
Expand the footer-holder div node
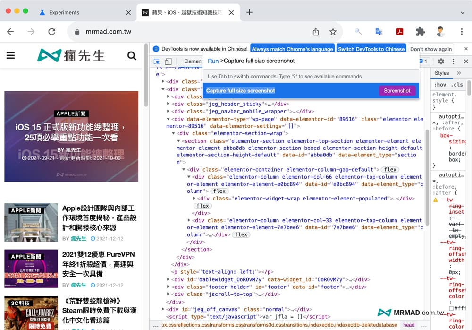coord(168,287)
